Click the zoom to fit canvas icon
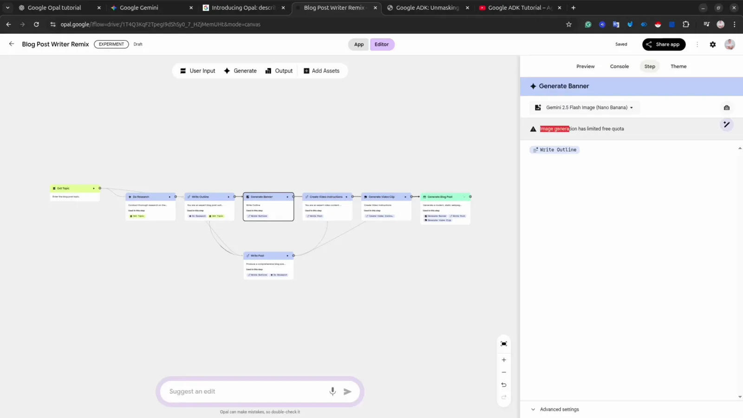Screen dimensions: 743x418 click(x=504, y=344)
